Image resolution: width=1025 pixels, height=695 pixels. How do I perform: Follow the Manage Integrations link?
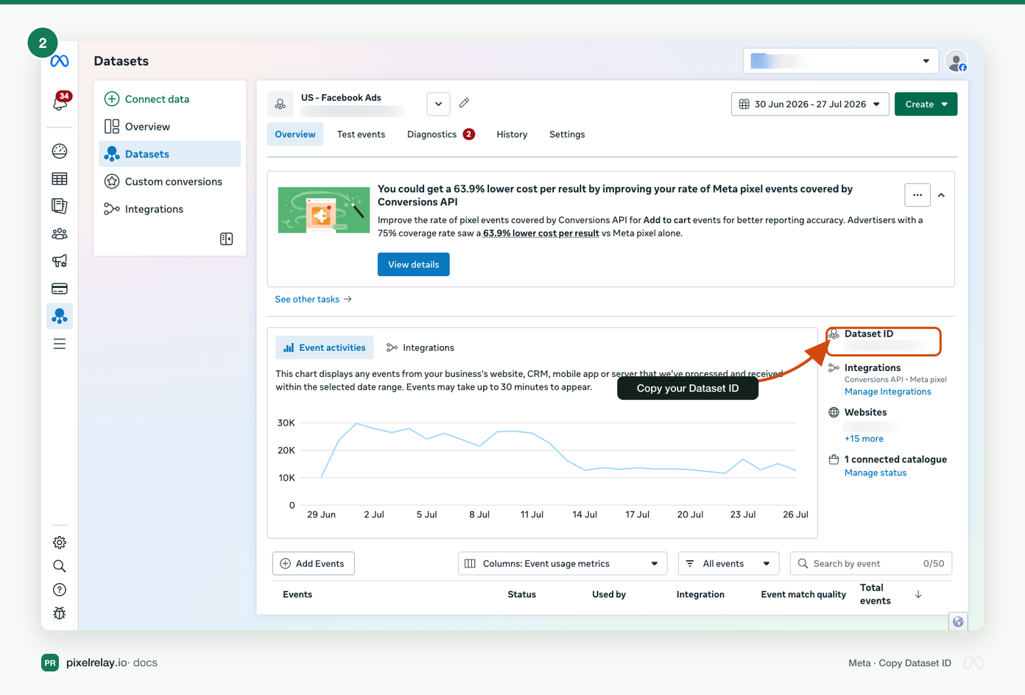pyautogui.click(x=887, y=392)
